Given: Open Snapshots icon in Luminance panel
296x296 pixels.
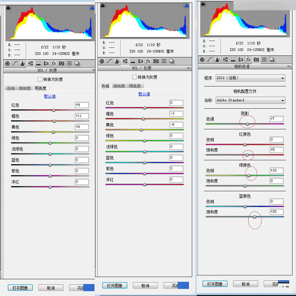Looking at the screenshot, I should coord(77,64).
